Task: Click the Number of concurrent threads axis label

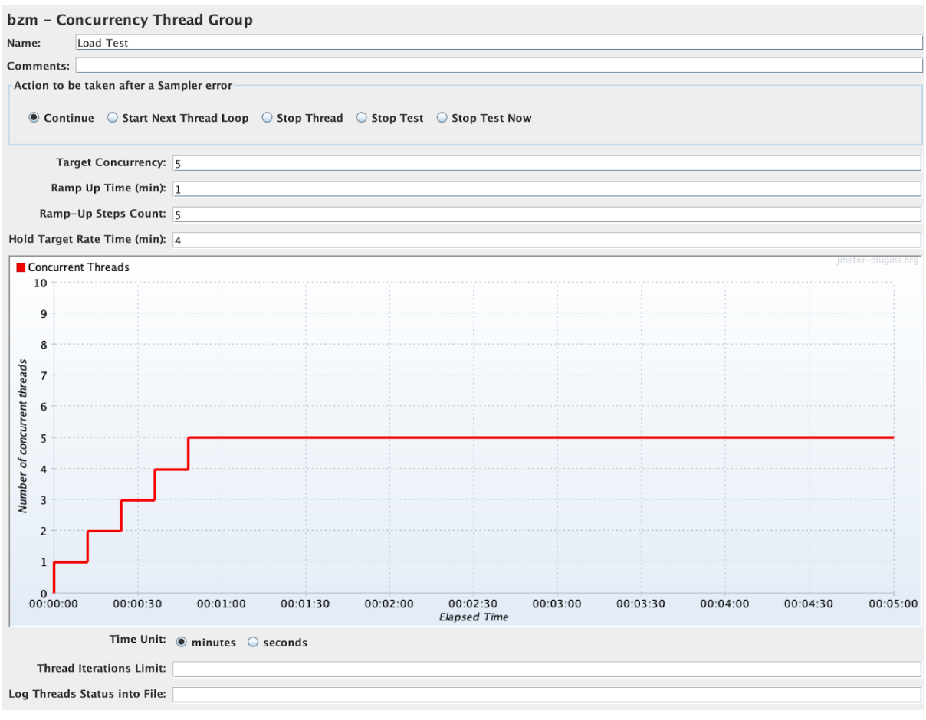Action: [23, 436]
